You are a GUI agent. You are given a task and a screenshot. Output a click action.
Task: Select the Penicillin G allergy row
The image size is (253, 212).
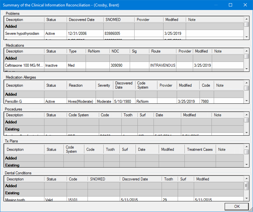click(x=124, y=101)
